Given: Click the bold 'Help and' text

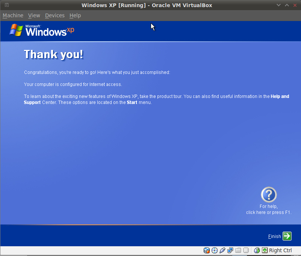Looking at the screenshot, I should pyautogui.click(x=280, y=96).
